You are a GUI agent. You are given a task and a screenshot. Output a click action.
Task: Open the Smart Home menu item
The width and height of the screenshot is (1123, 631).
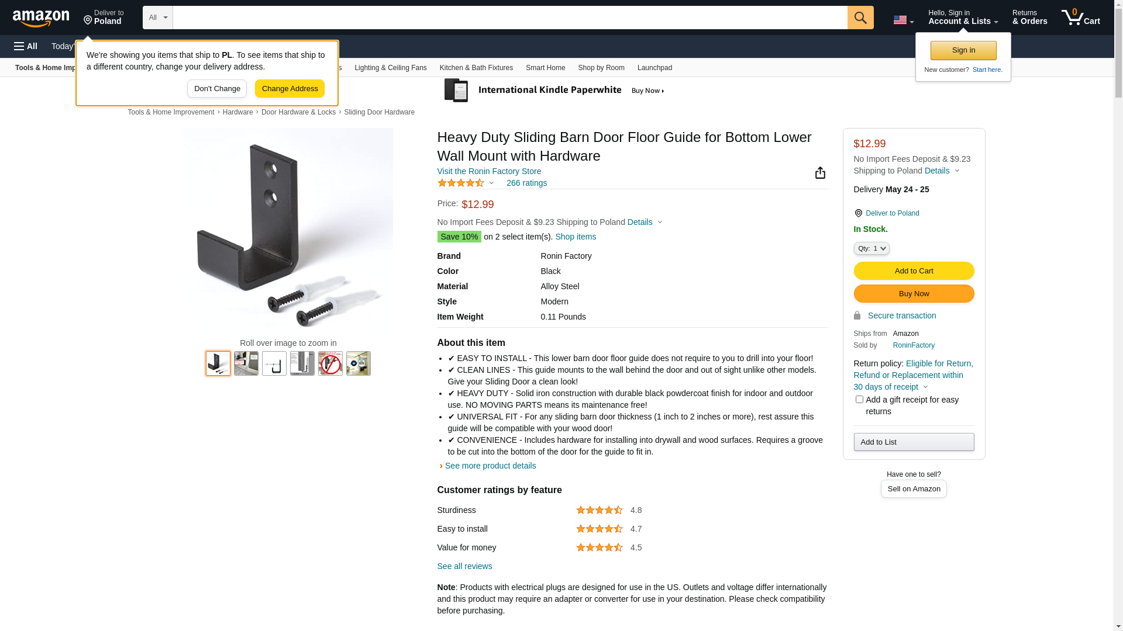pyautogui.click(x=545, y=68)
